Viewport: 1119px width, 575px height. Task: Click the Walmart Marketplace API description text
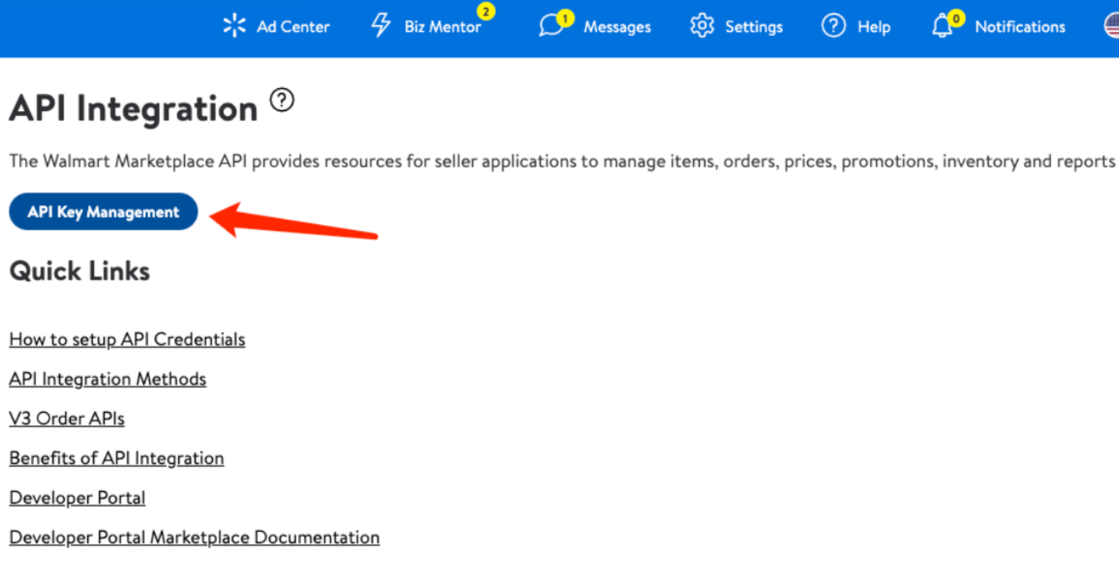tap(562, 161)
